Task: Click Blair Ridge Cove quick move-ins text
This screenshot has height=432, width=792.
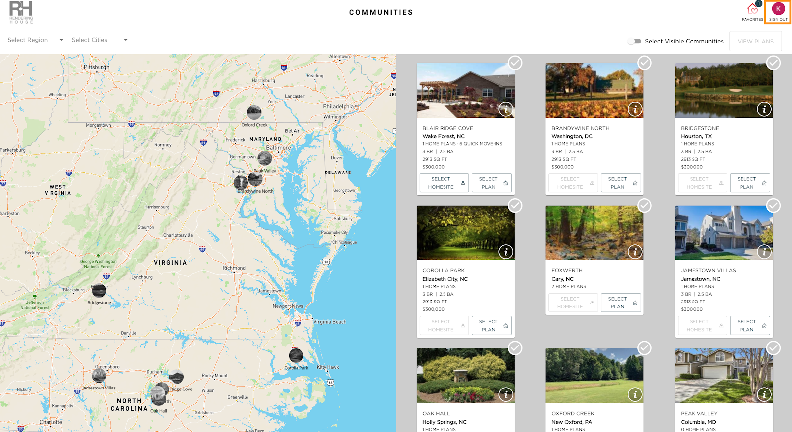Action: click(x=481, y=144)
